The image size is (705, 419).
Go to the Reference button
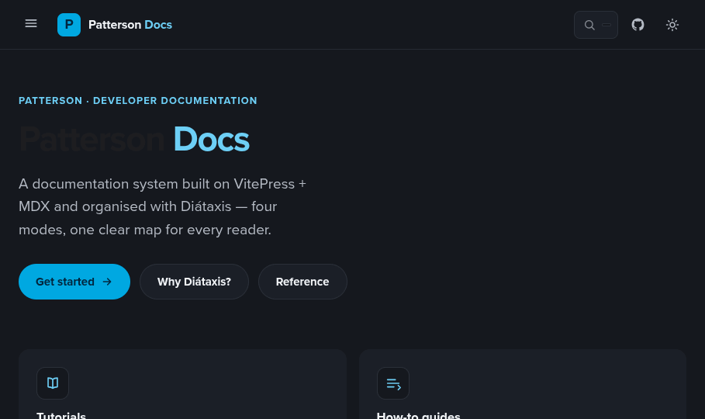click(302, 282)
